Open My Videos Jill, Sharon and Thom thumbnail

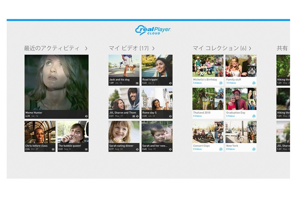click(x=124, y=99)
